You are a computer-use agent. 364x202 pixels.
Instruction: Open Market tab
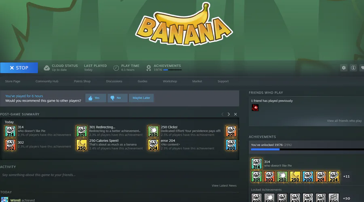click(197, 81)
